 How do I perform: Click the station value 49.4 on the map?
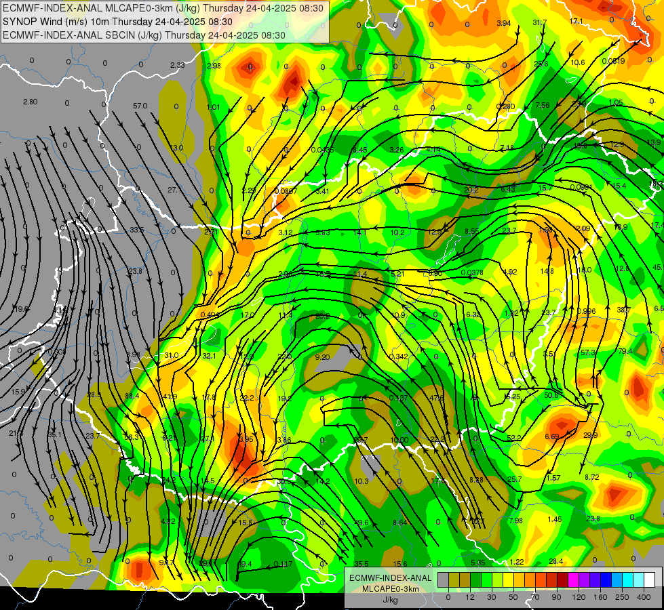(245, 564)
